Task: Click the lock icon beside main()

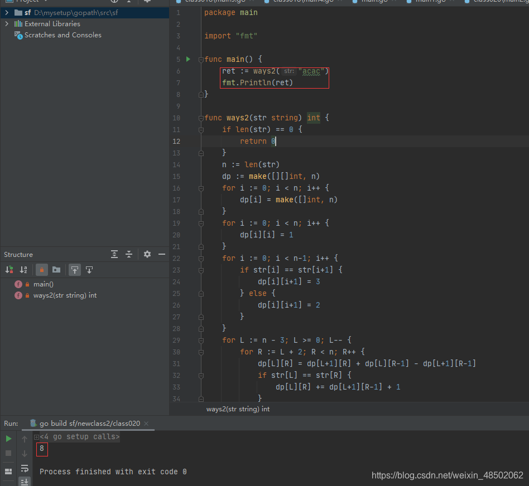Action: coord(27,284)
